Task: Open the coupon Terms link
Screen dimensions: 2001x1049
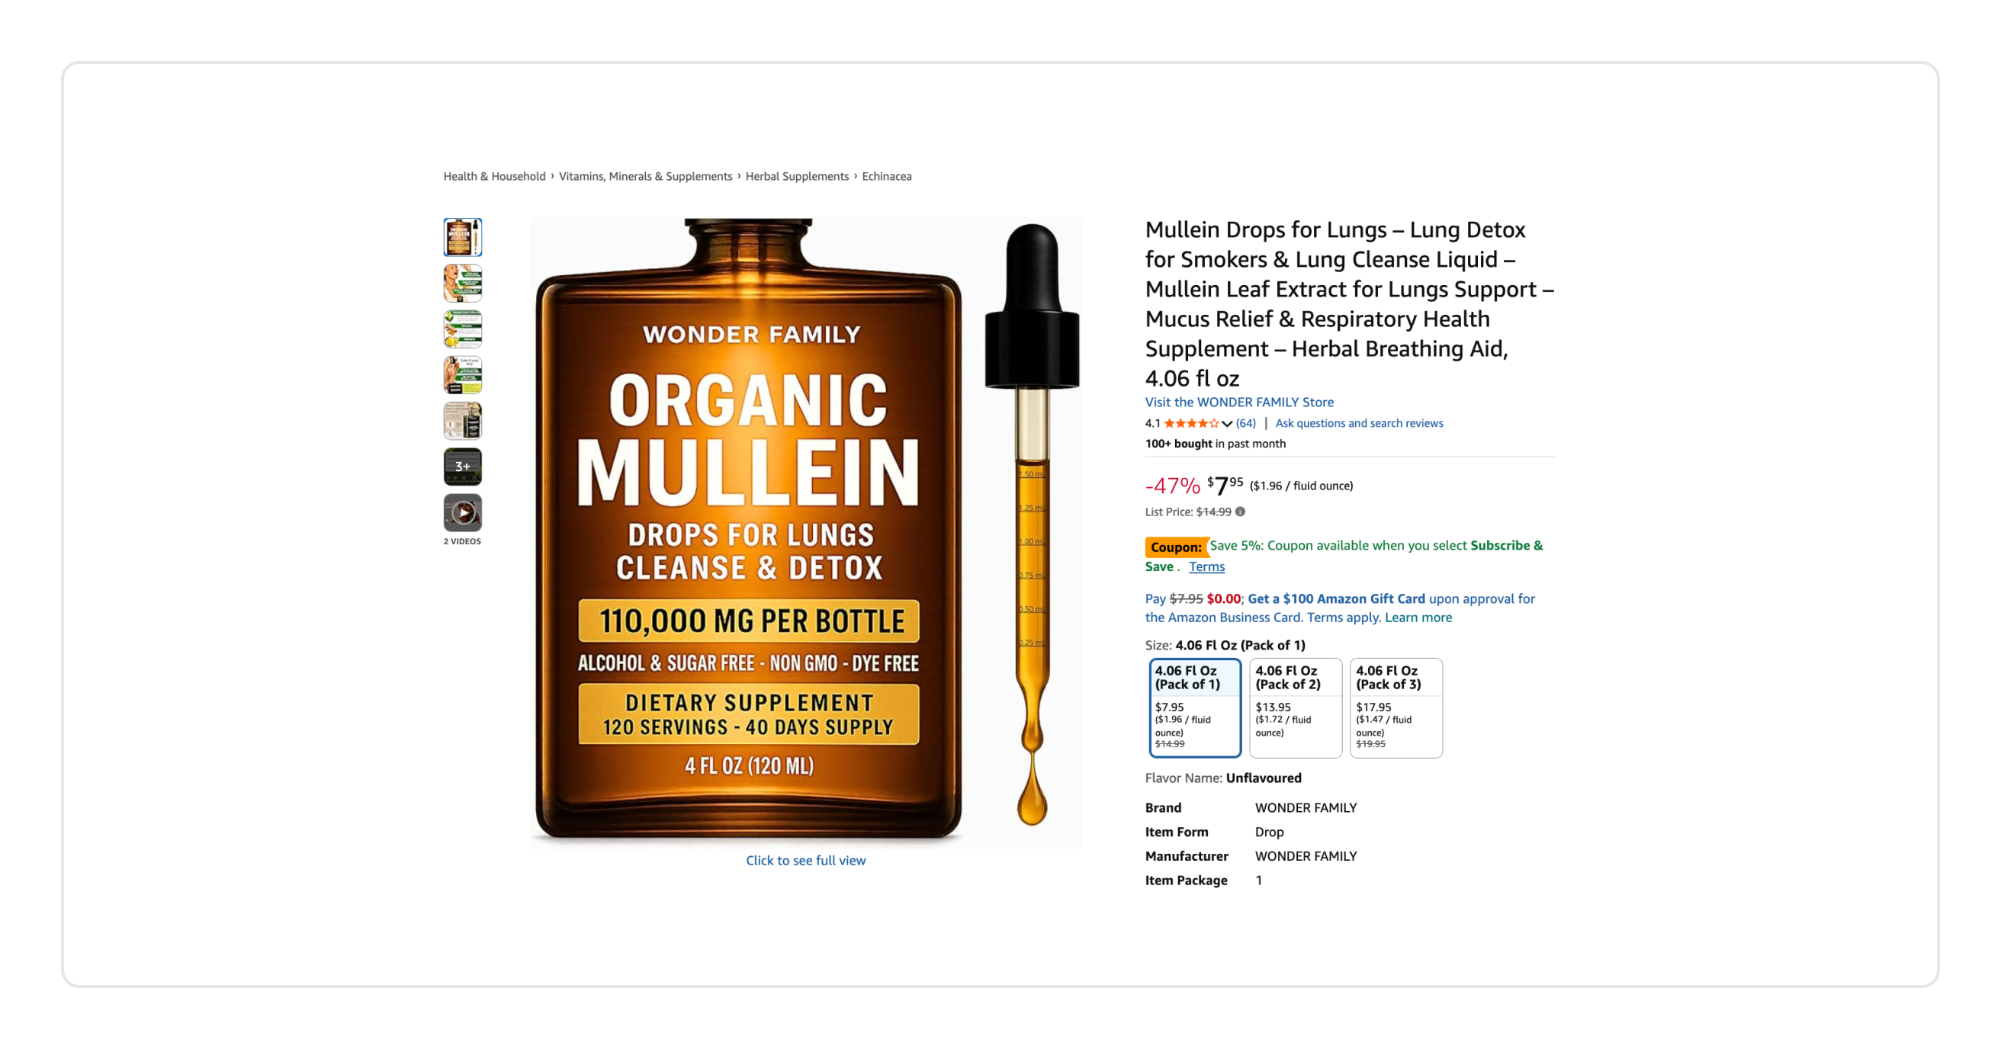Action: pos(1206,567)
